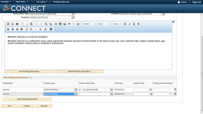
Task: Click the Print icon in editor toolbar
Action: [x=17, y=24]
